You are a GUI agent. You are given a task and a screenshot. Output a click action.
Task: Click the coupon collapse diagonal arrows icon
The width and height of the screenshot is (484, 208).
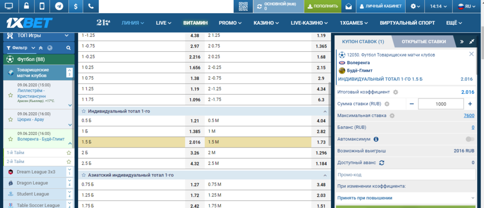[x=471, y=42]
